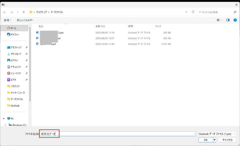Refresh the データファイル folder view

coord(193,12)
